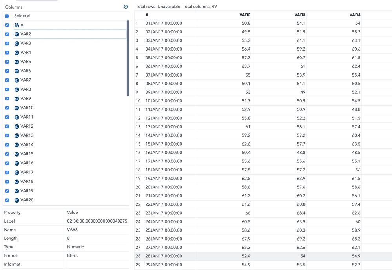The image size is (392, 270).
Task: Click the numeric type icon for VAR13
Action: [x=17, y=136]
